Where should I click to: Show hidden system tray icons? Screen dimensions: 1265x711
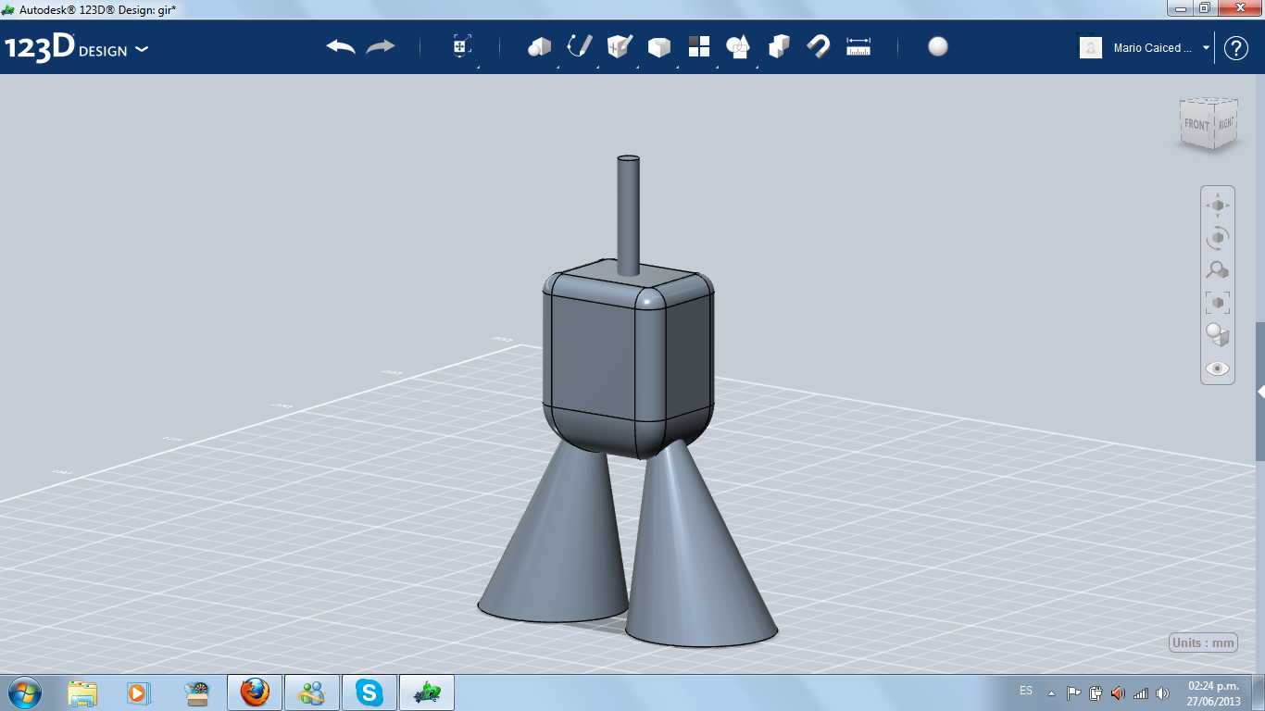coord(1051,692)
